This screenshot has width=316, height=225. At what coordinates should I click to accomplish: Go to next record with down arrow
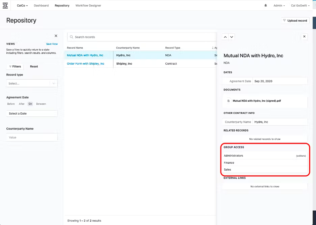pyautogui.click(x=232, y=37)
